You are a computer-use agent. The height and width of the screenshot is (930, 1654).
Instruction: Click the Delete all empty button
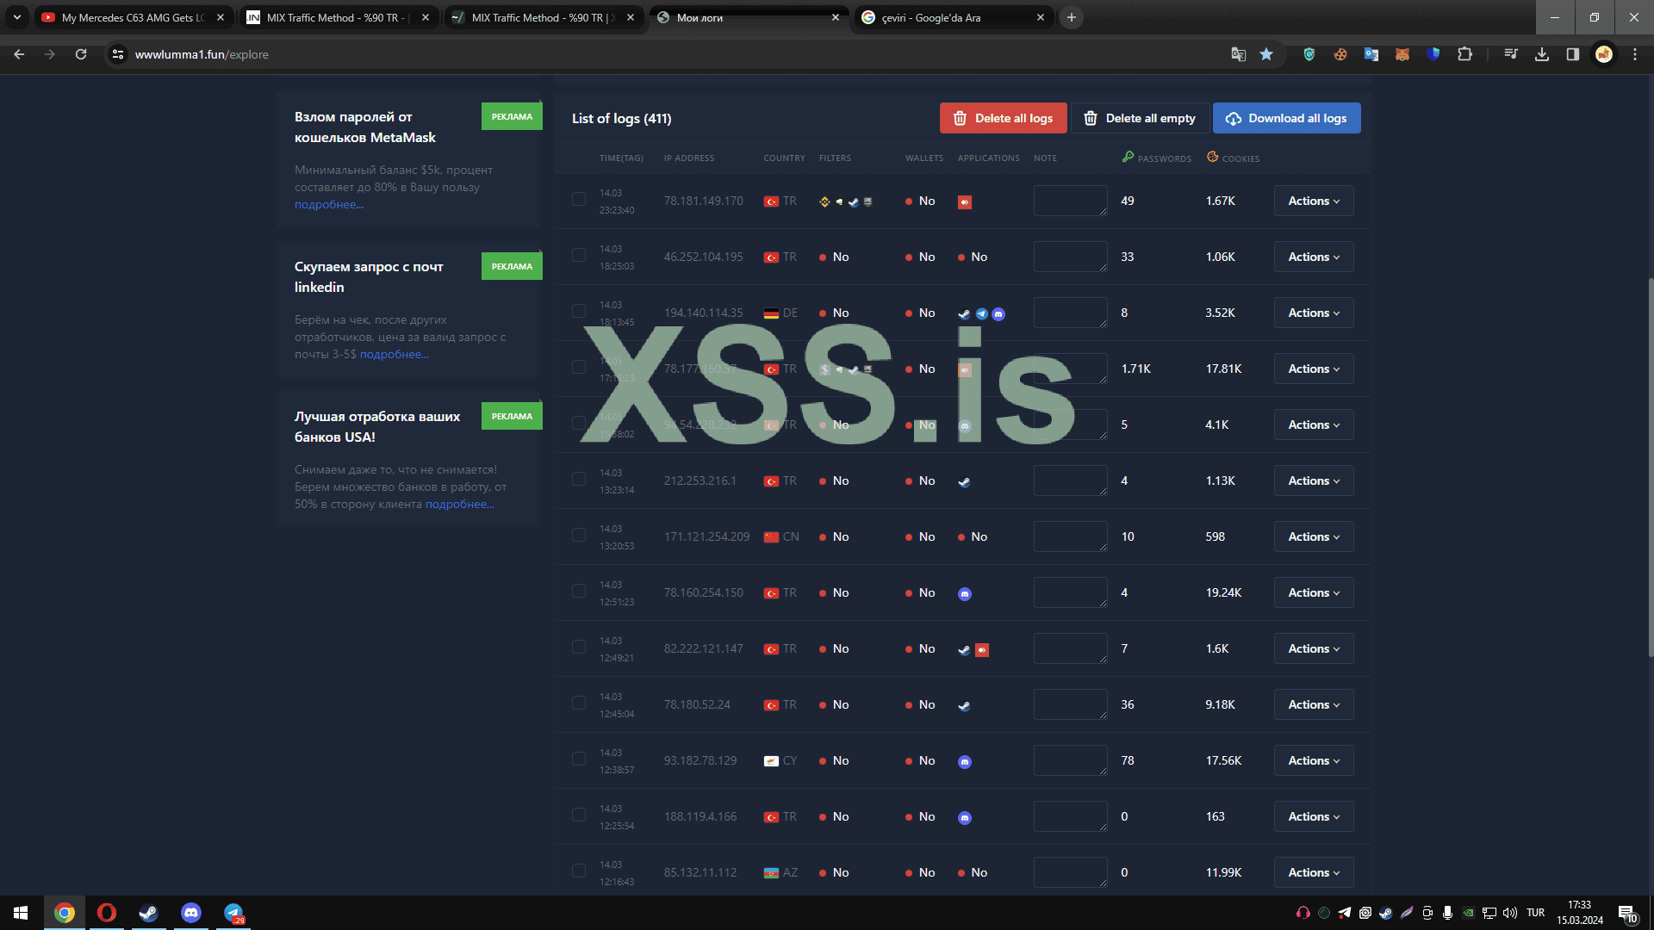[1140, 118]
